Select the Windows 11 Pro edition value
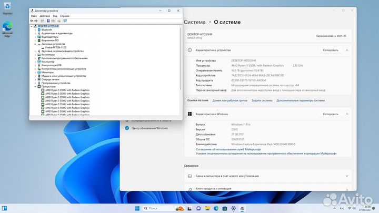This screenshot has width=379, height=213. [241, 125]
